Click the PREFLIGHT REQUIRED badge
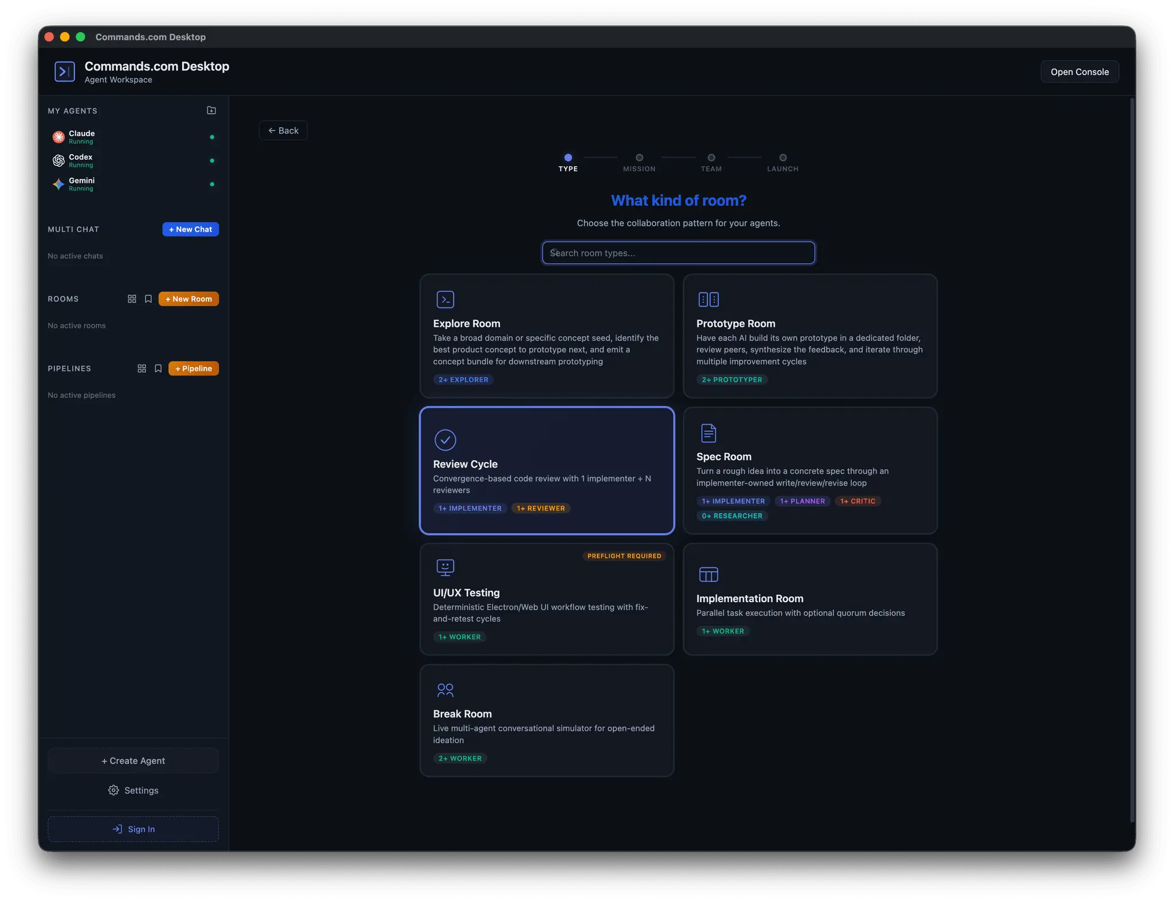The image size is (1174, 902). click(x=624, y=556)
